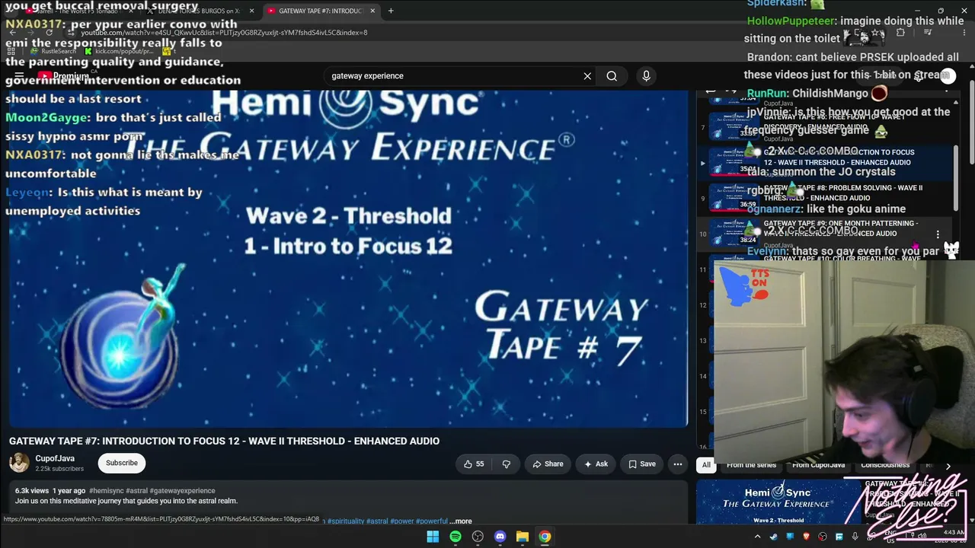Click the #hemisync hashtag
Screen dimensions: 975x548
pyautogui.click(x=106, y=491)
